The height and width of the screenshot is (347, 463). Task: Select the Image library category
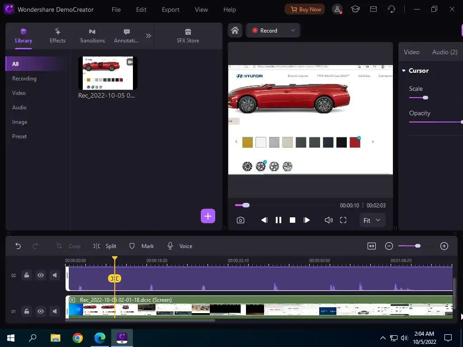(x=19, y=122)
